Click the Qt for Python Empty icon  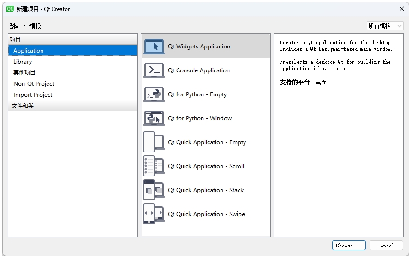pos(154,94)
